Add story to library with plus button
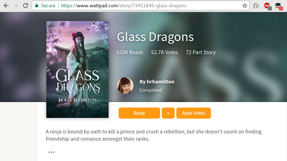Screen dimensions: 287x161 point(168,113)
